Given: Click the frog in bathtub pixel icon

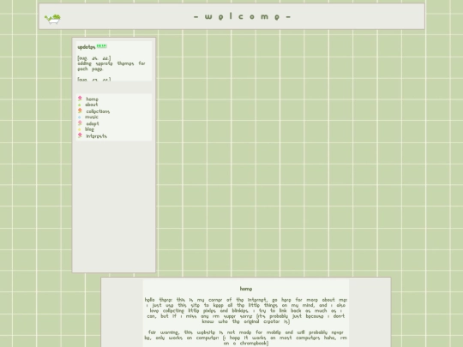Looking at the screenshot, I should [x=53, y=19].
